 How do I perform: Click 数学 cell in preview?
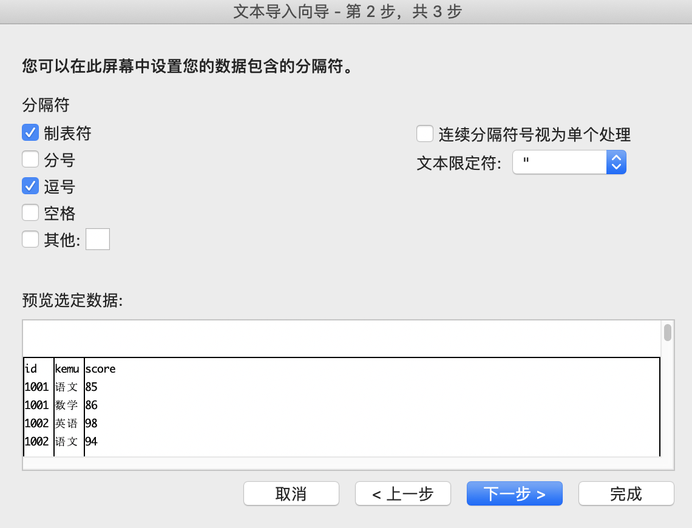pos(67,405)
